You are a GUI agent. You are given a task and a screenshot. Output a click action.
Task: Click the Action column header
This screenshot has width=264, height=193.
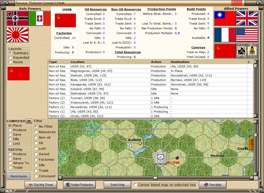tap(160, 62)
